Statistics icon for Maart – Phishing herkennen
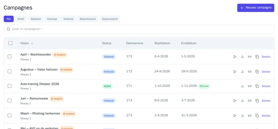 pos(242,116)
